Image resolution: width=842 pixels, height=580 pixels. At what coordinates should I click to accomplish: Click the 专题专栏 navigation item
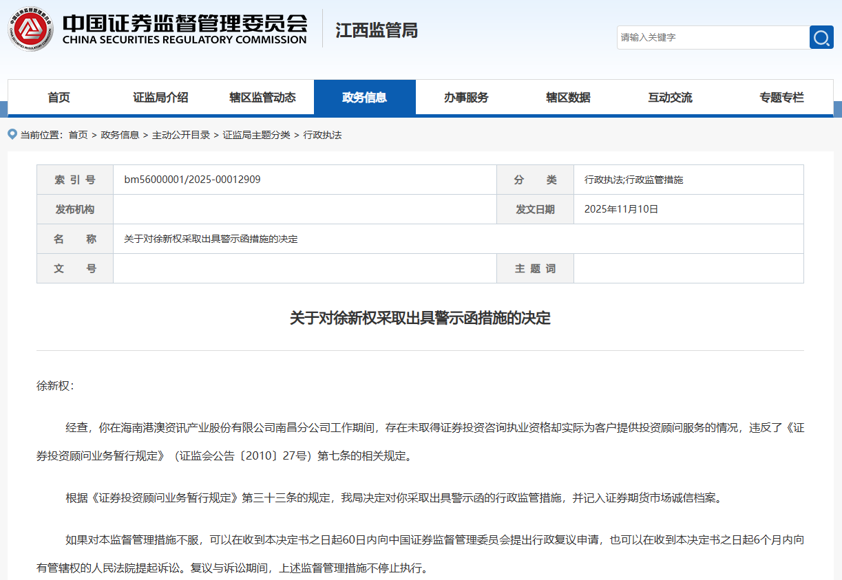[x=781, y=98]
